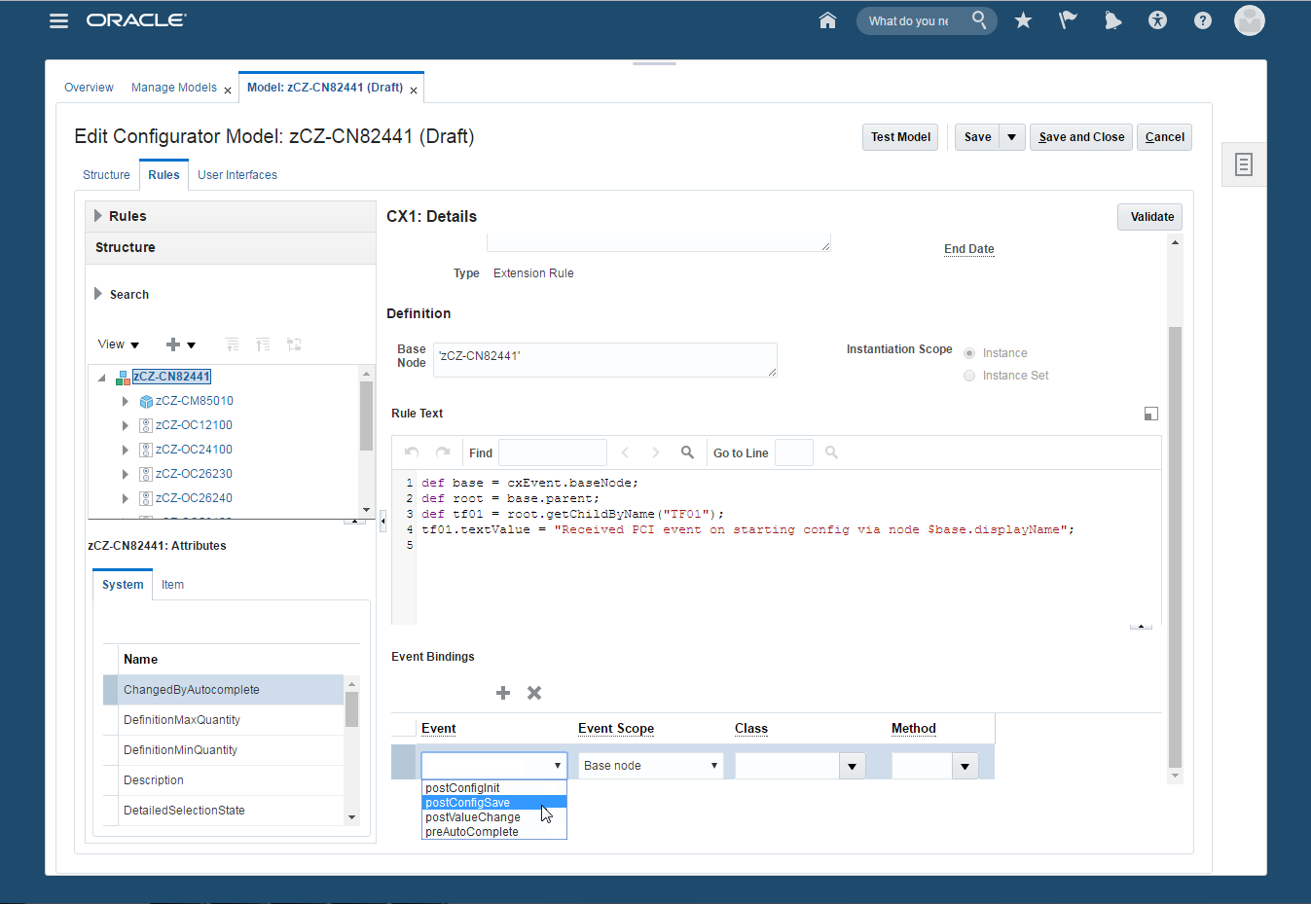Image resolution: width=1311 pixels, height=904 pixels.
Task: Open the Watchlist flag icon
Action: click(x=1068, y=20)
